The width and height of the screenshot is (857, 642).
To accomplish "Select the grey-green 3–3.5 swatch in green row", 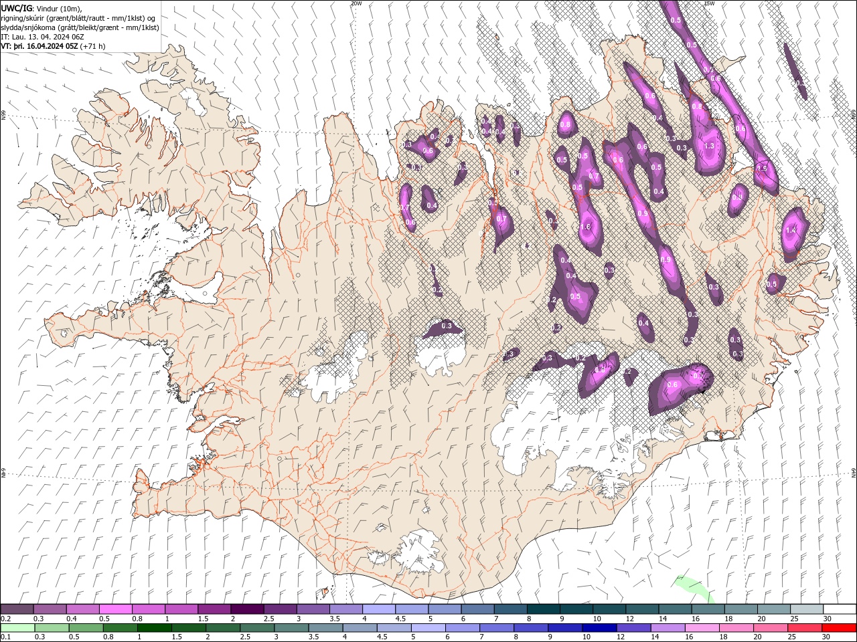I will (291, 628).
